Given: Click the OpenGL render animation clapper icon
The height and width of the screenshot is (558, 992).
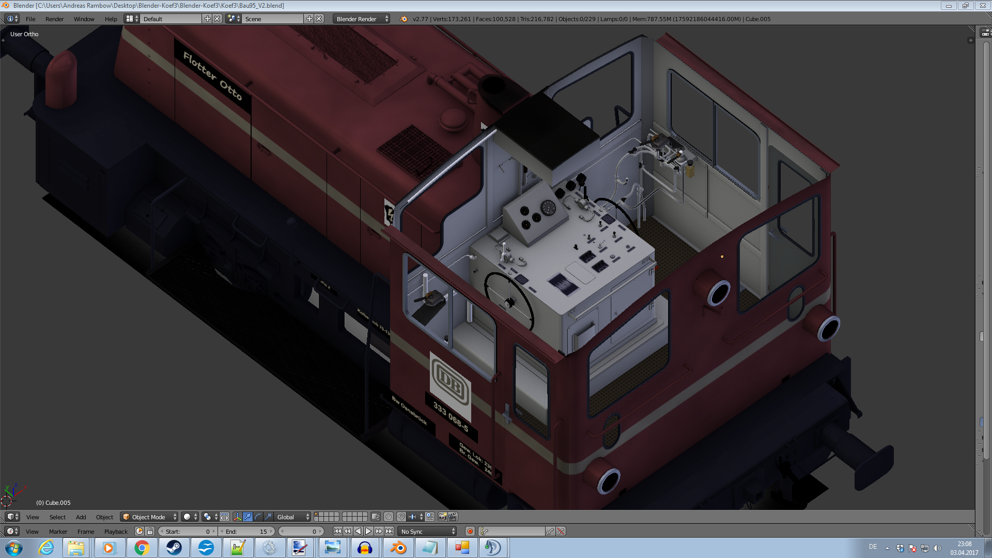Looking at the screenshot, I should pos(453,517).
